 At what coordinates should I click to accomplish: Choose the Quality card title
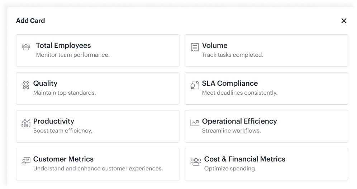coord(45,83)
